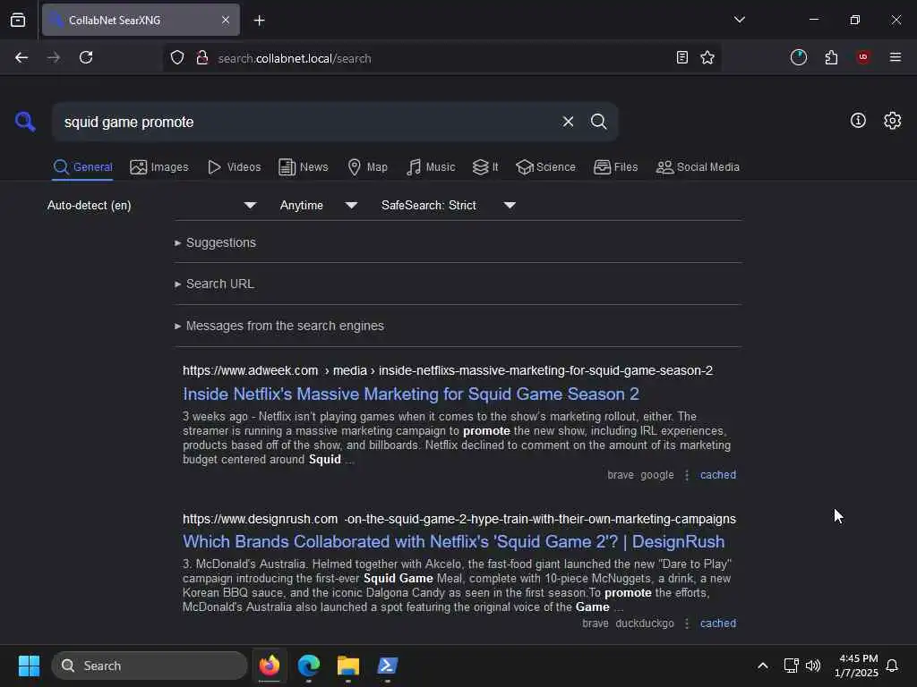Image resolution: width=917 pixels, height=687 pixels.
Task: Switch to News category
Action: pos(304,167)
